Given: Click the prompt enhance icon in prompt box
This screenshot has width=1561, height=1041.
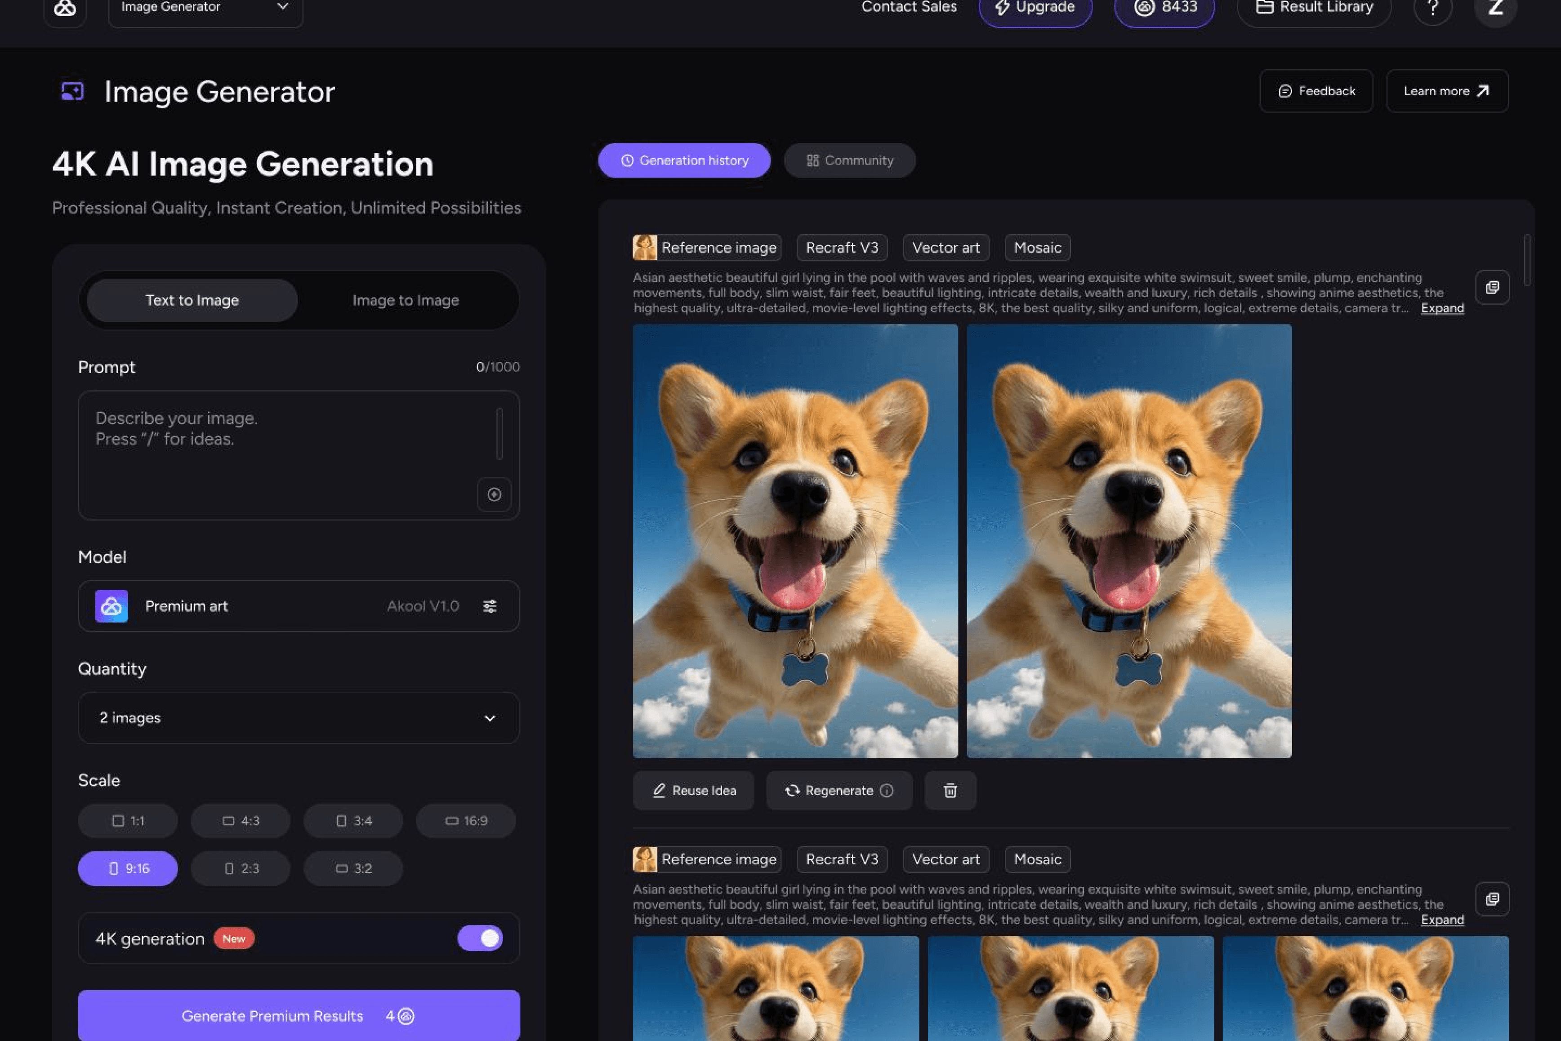Looking at the screenshot, I should (493, 494).
